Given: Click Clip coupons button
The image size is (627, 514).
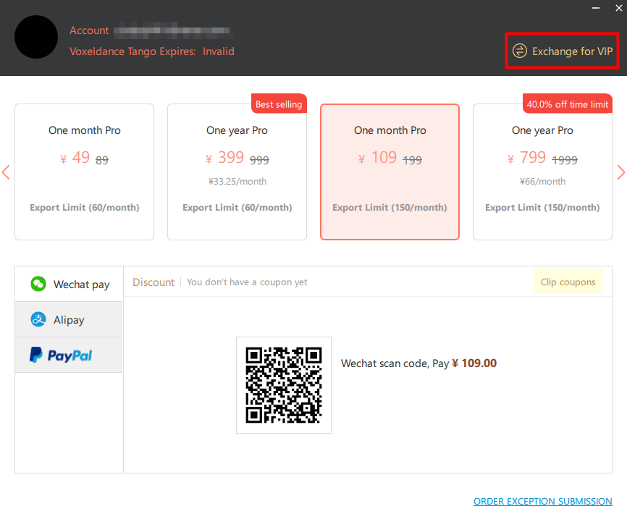Looking at the screenshot, I should (x=568, y=282).
